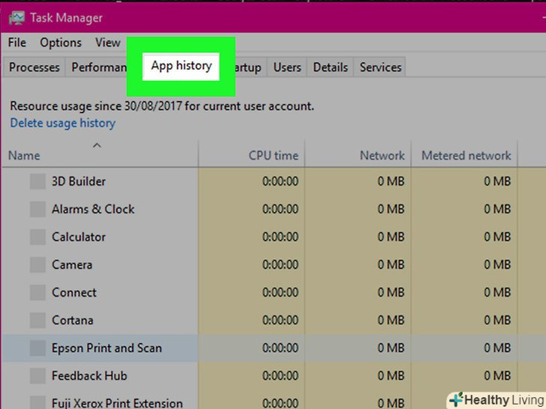Click 3D Builder CPU time value
Image resolution: width=546 pixels, height=409 pixels.
(280, 181)
